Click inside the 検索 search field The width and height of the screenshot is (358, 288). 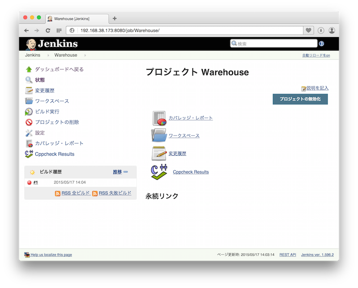[273, 43]
